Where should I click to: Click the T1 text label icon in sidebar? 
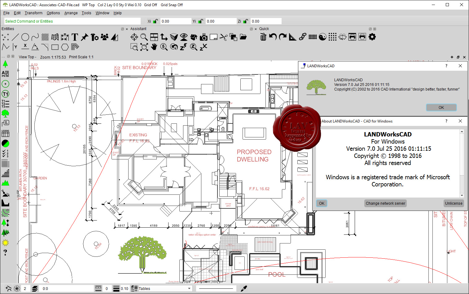(x=5, y=94)
